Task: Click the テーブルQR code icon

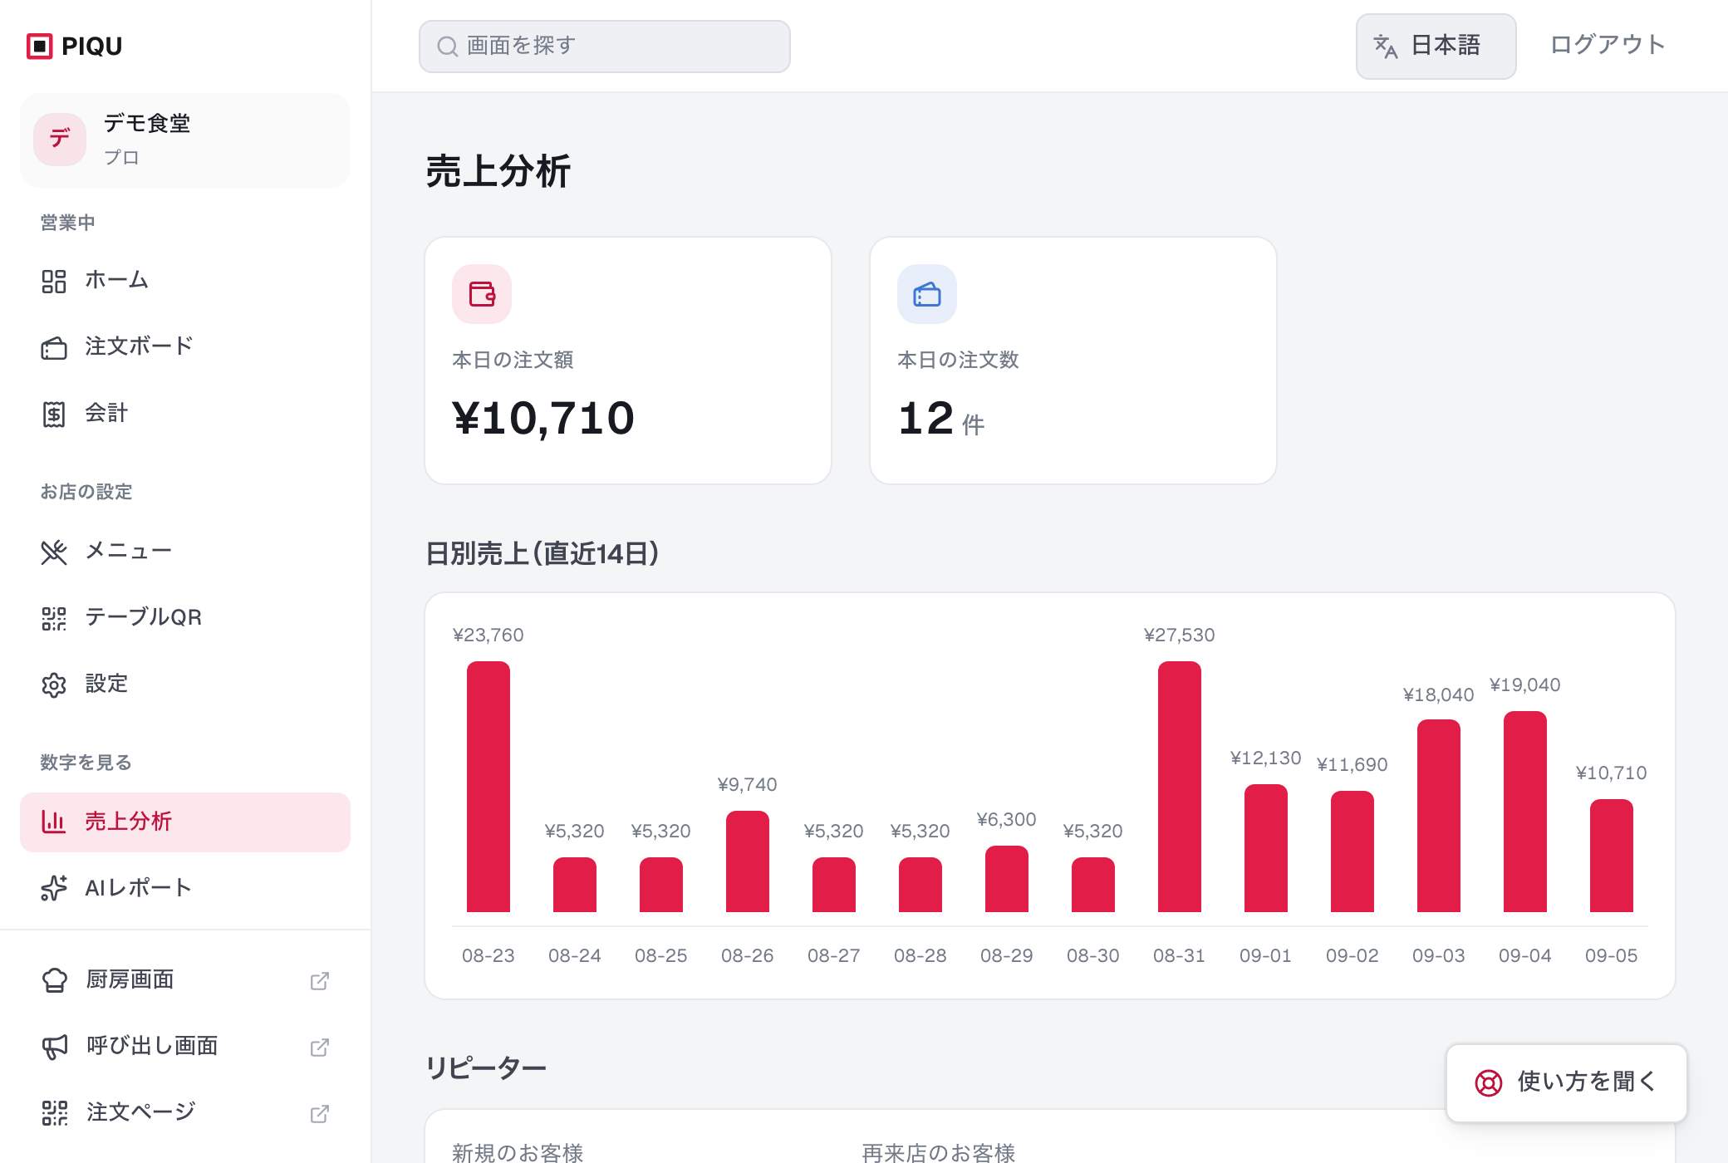Action: coord(54,618)
